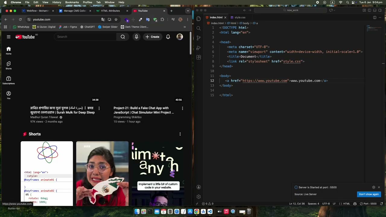Open VS Code Manage gear icon

click(x=198, y=197)
